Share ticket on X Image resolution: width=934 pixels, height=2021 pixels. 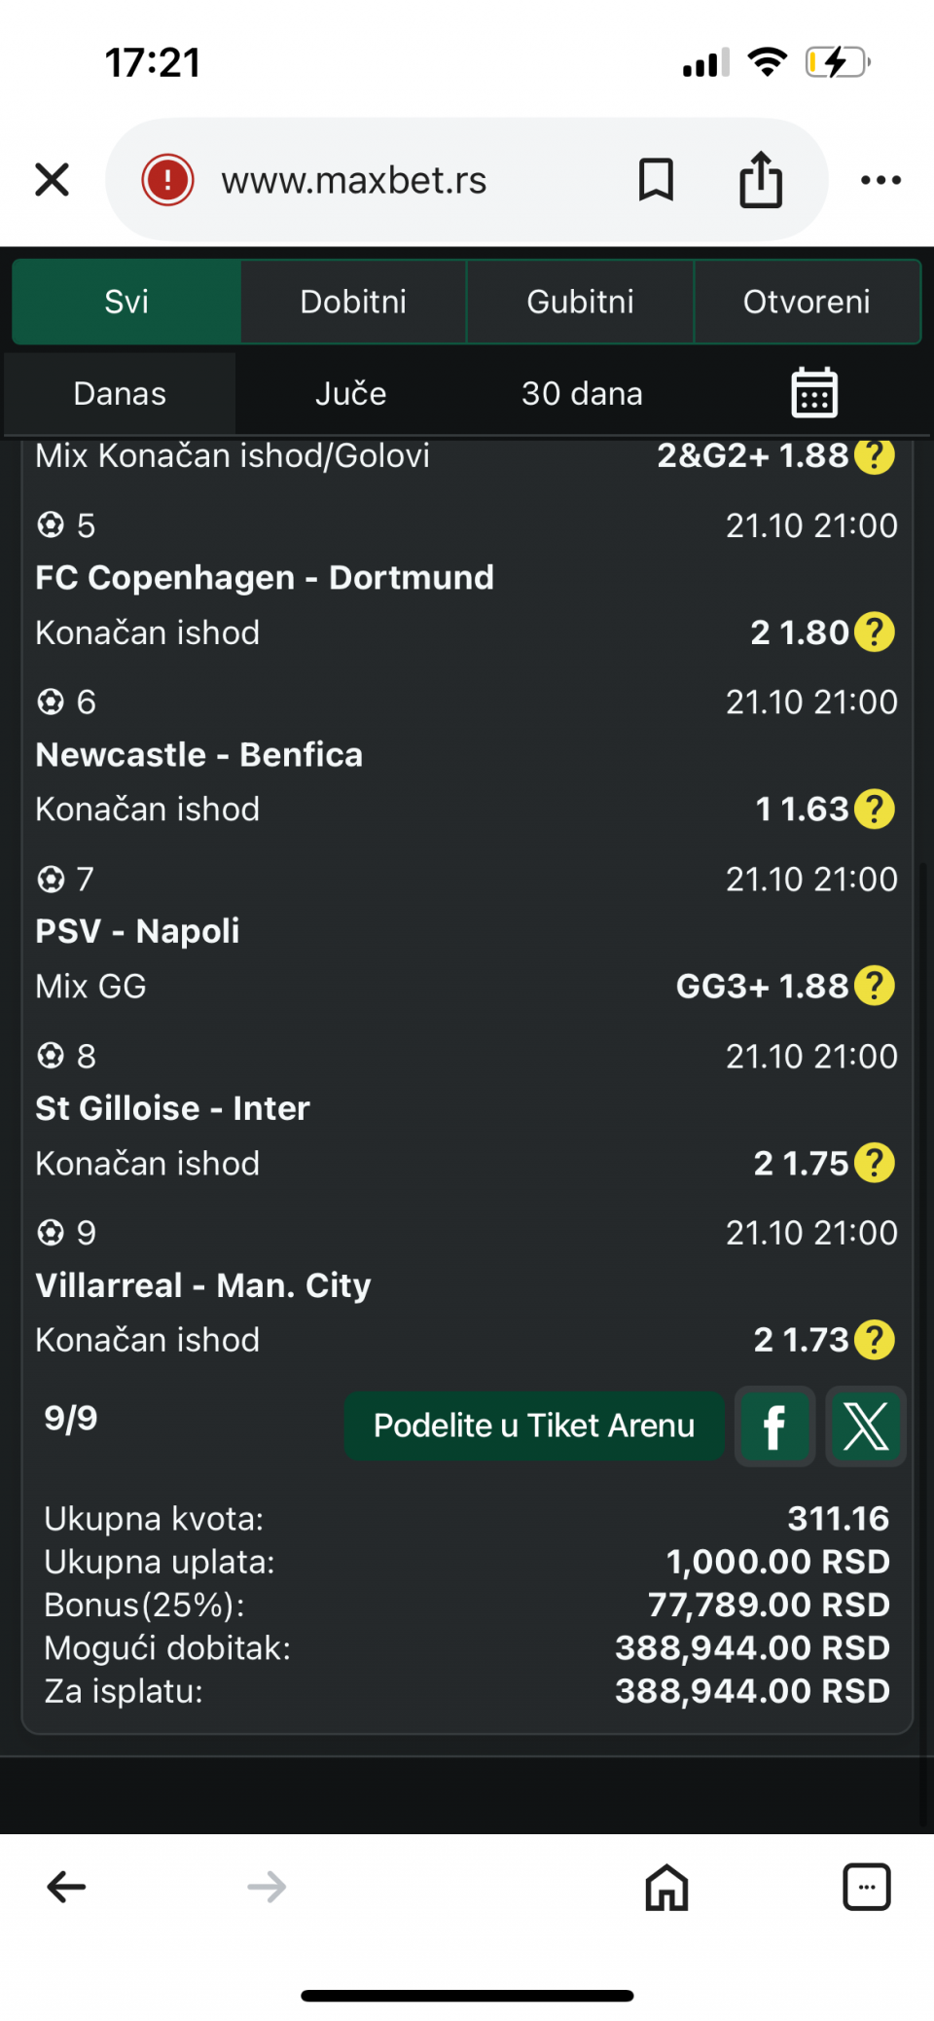coord(866,1426)
